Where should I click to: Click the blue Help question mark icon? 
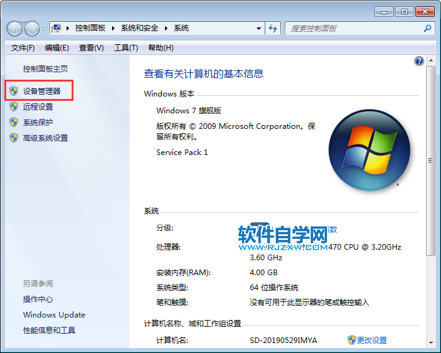pyautogui.click(x=419, y=61)
